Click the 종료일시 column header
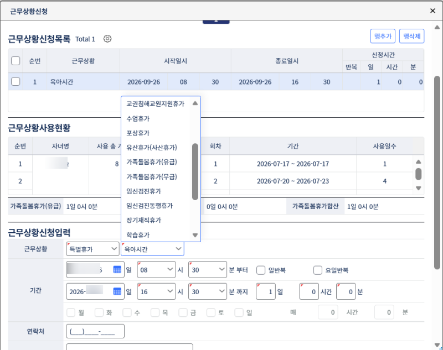 point(287,61)
